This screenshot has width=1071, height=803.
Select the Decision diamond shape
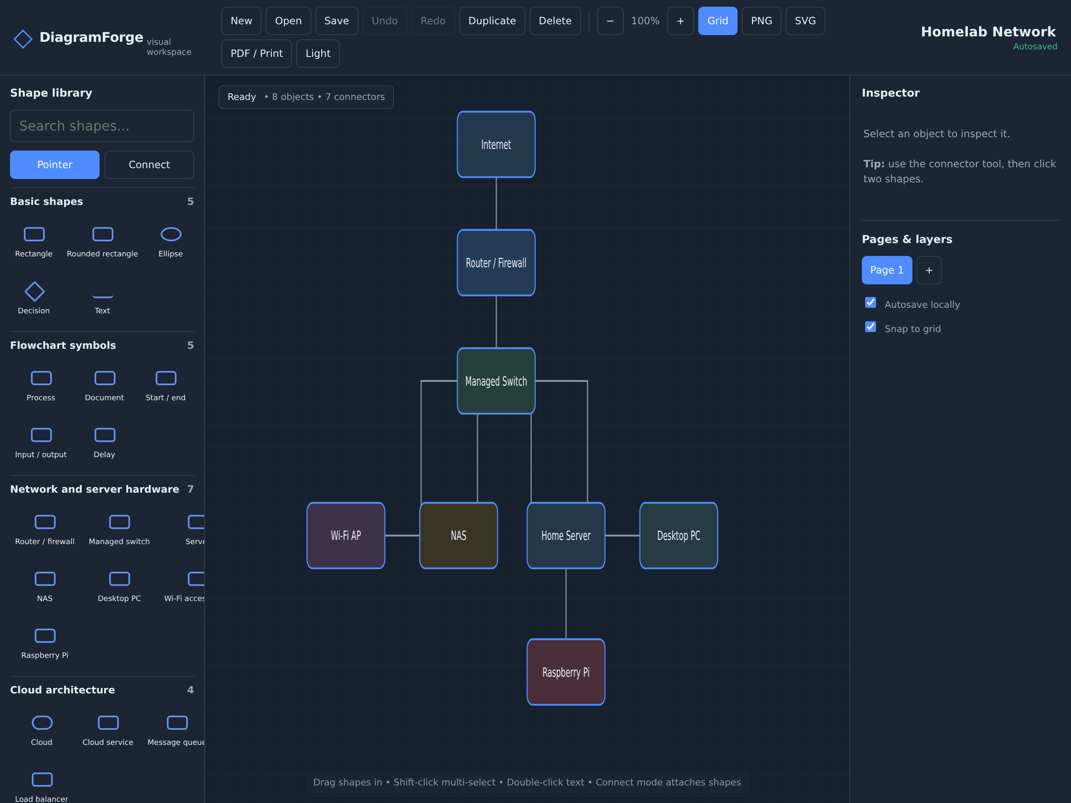34,292
